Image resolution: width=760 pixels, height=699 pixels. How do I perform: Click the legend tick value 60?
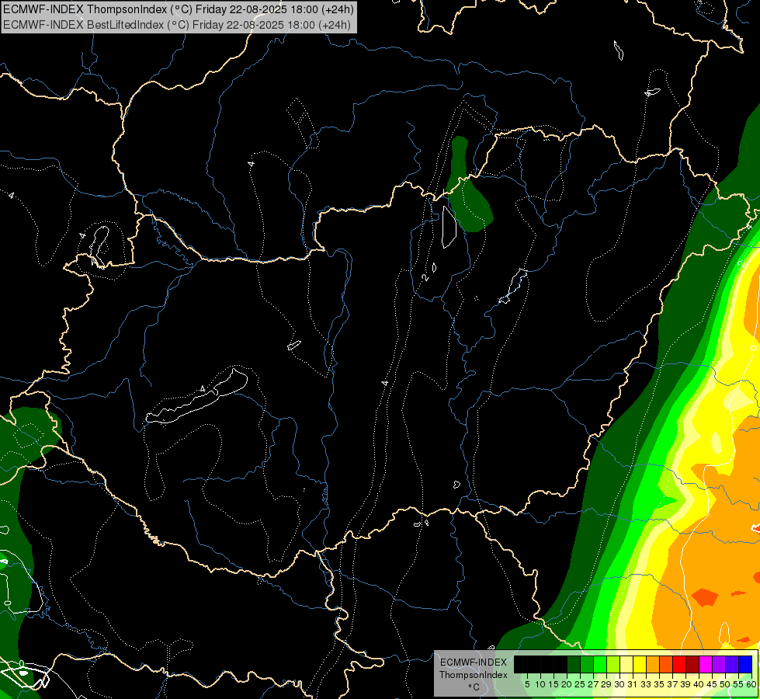click(751, 684)
